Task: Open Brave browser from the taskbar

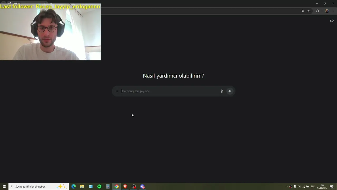Action: (125, 187)
